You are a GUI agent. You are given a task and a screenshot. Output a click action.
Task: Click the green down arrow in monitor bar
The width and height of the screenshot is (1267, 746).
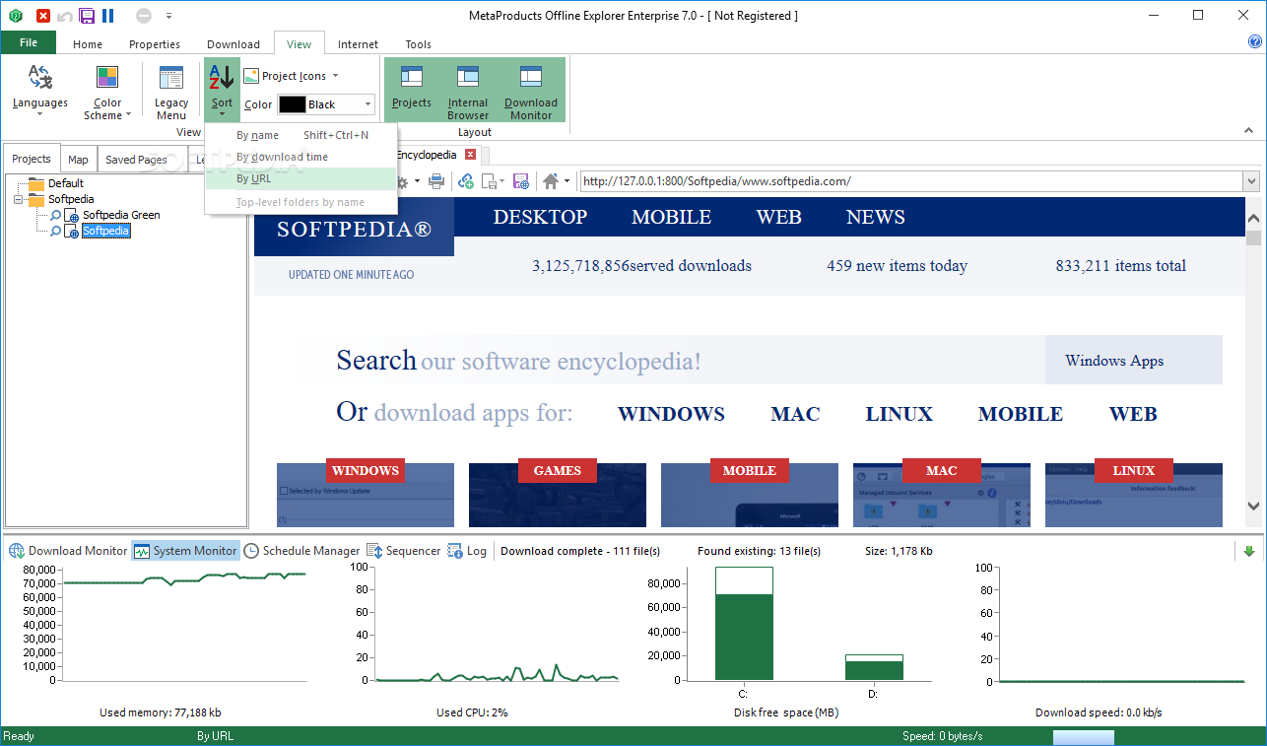coord(1249,551)
